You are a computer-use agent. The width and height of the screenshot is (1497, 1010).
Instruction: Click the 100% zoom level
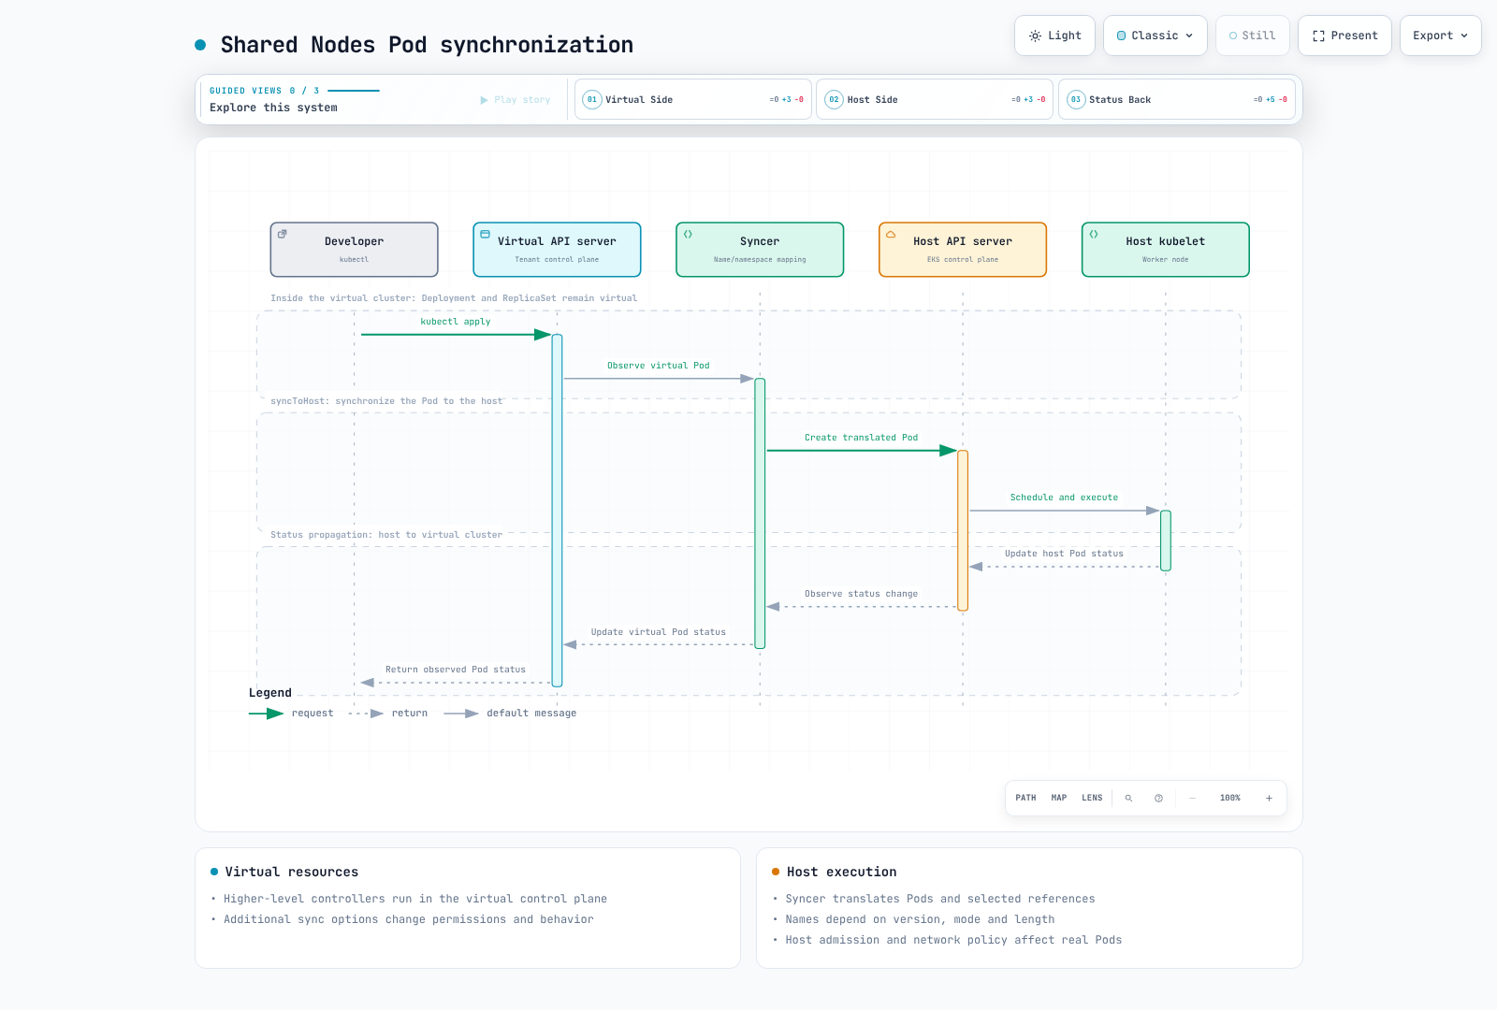coord(1230,799)
